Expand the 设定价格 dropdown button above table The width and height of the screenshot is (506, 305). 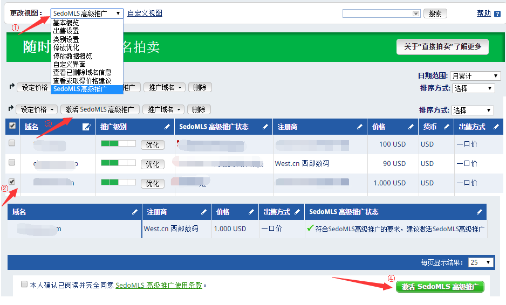[x=37, y=109]
